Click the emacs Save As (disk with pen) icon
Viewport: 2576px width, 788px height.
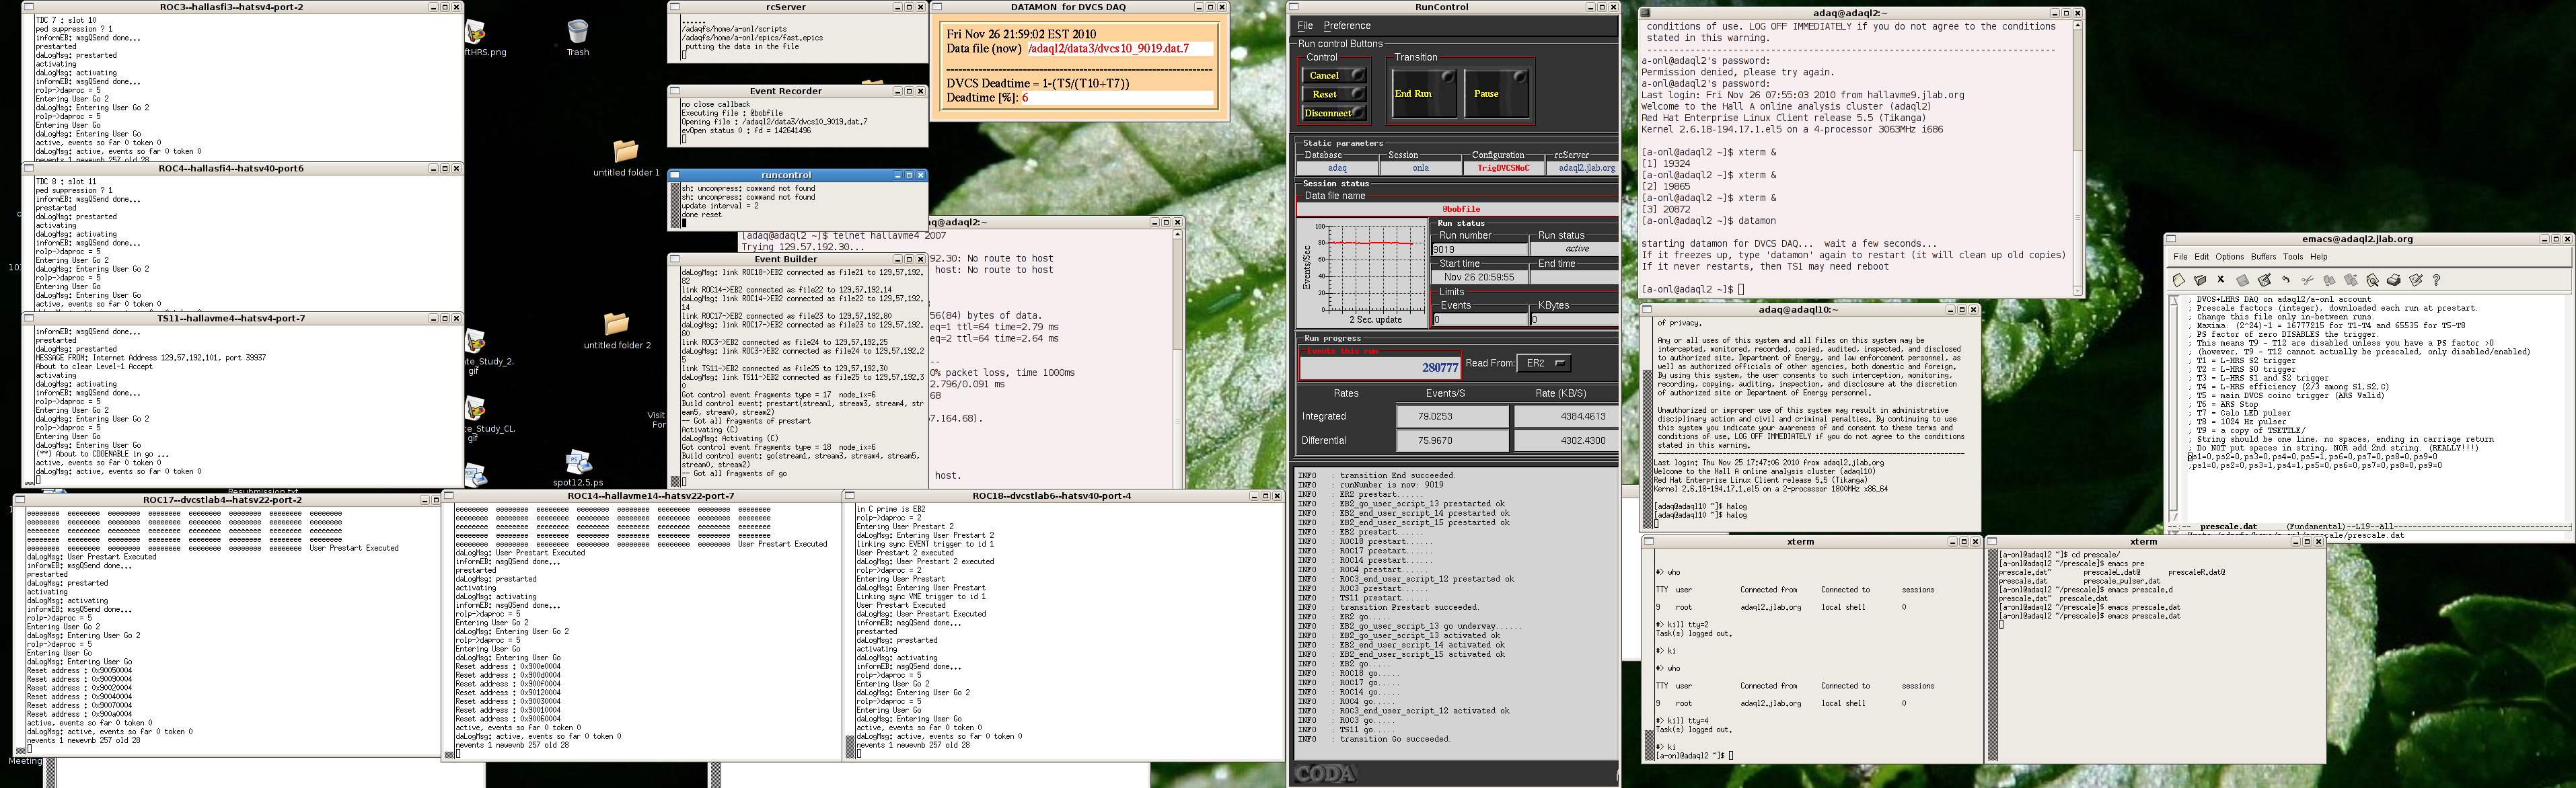tap(2265, 280)
